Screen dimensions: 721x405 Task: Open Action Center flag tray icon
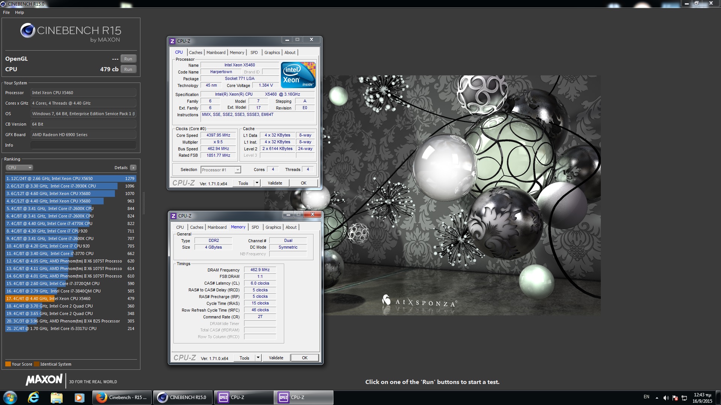point(675,398)
